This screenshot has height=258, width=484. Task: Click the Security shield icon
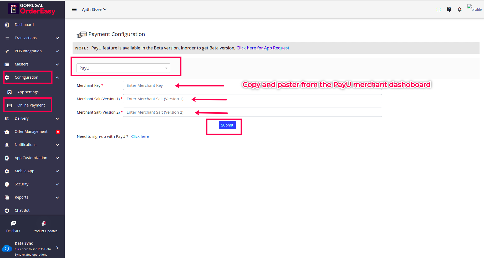pyautogui.click(x=7, y=184)
